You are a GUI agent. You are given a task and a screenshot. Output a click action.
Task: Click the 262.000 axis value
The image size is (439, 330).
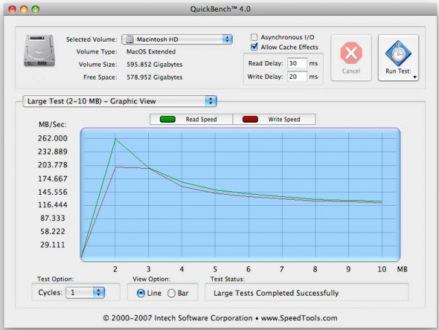(53, 138)
